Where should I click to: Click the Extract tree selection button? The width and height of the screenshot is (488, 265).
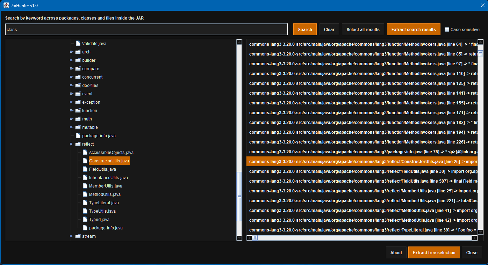tap(434, 253)
